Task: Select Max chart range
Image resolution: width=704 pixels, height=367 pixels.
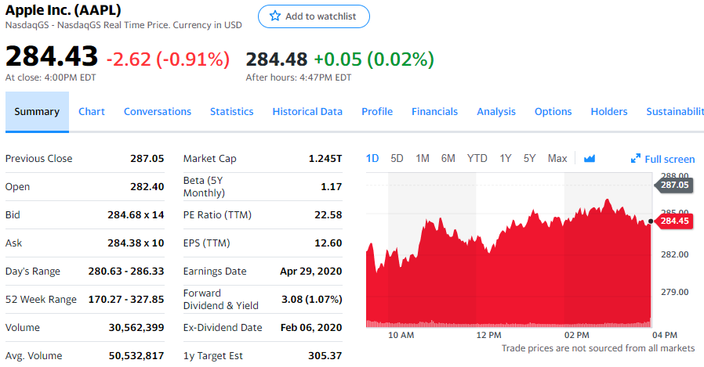Action: coord(557,158)
